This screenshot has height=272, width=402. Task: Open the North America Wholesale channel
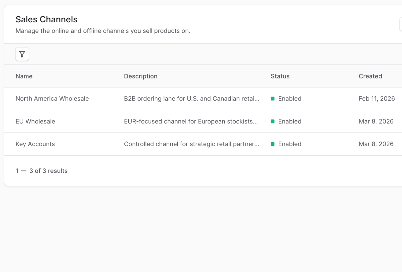coord(52,99)
